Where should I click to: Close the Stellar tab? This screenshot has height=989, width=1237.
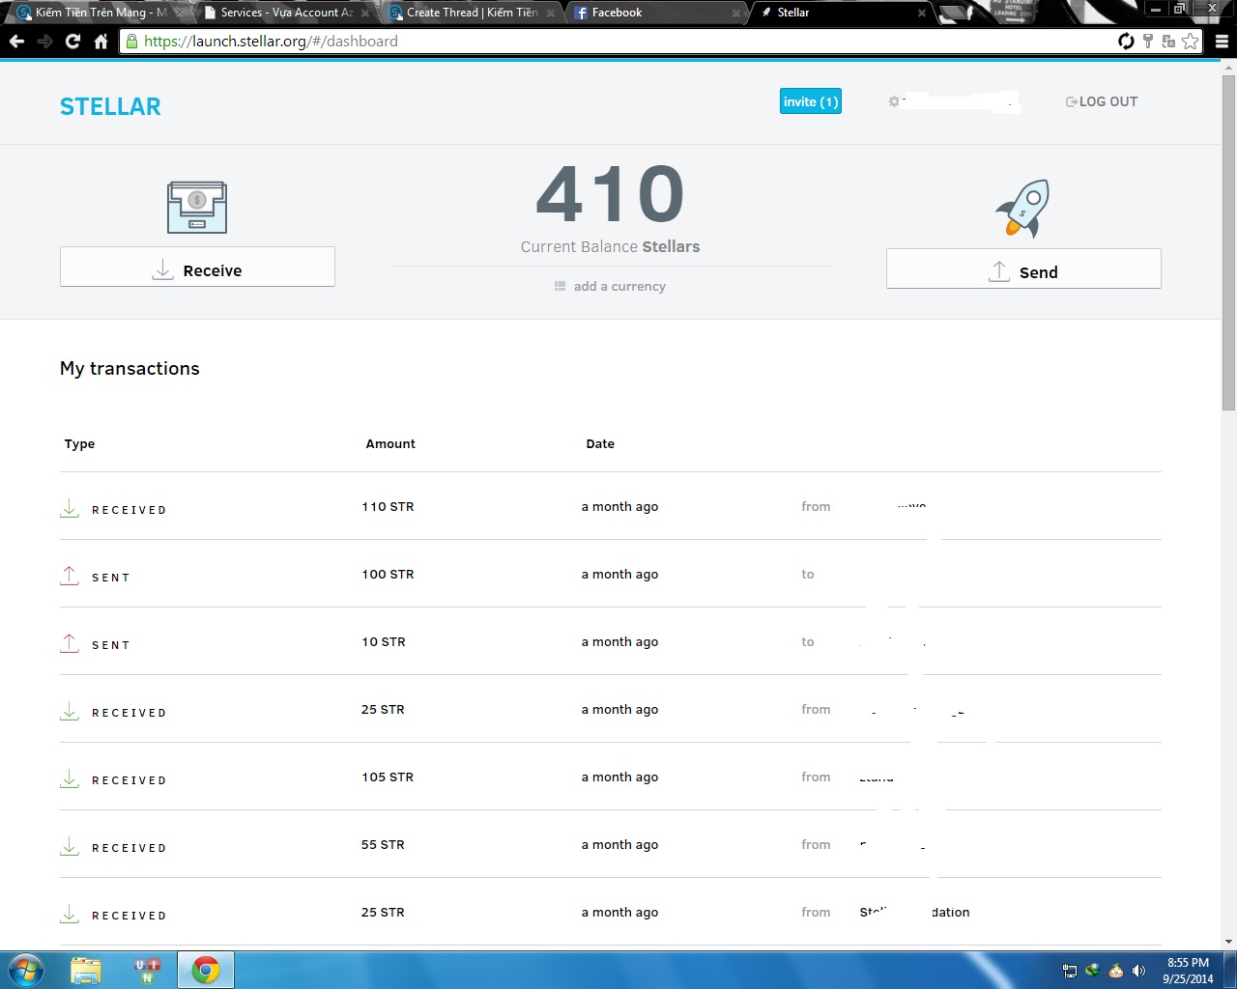(921, 14)
